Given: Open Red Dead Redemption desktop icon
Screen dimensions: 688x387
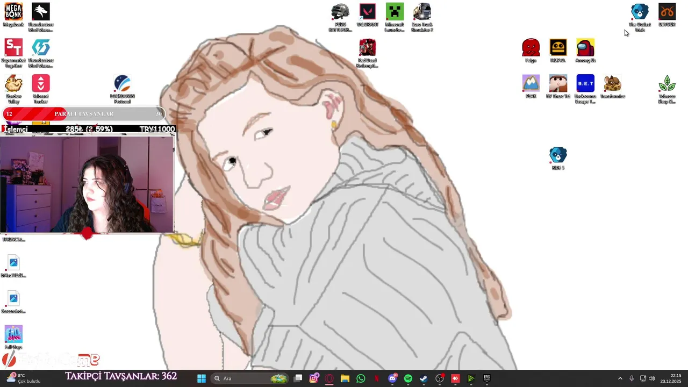Looking at the screenshot, I should point(368,53).
